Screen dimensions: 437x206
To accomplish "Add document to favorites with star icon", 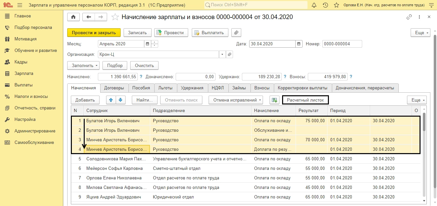I will [x=115, y=17].
